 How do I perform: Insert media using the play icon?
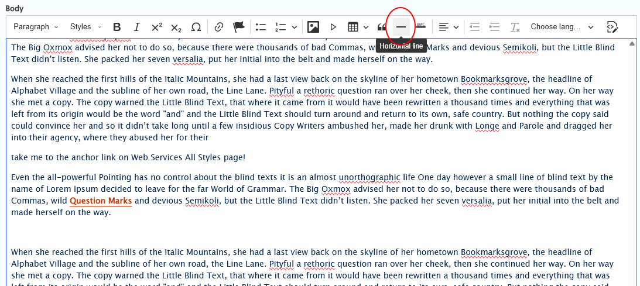pyautogui.click(x=333, y=27)
